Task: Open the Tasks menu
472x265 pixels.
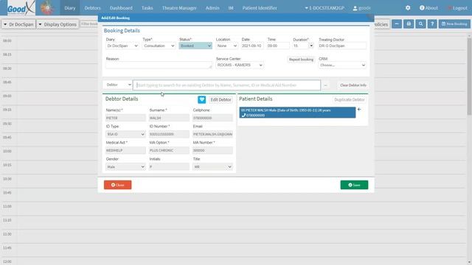Action: (147, 8)
